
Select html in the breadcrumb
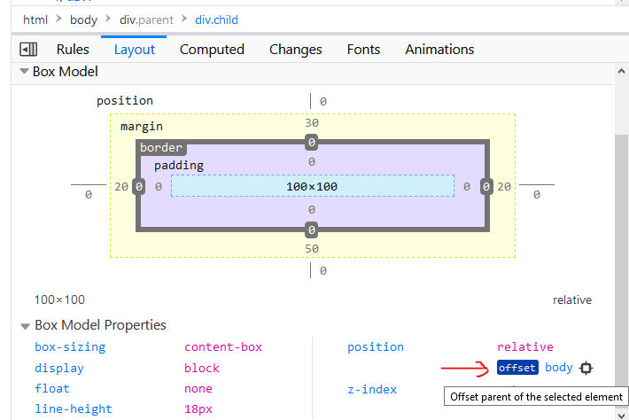(35, 19)
